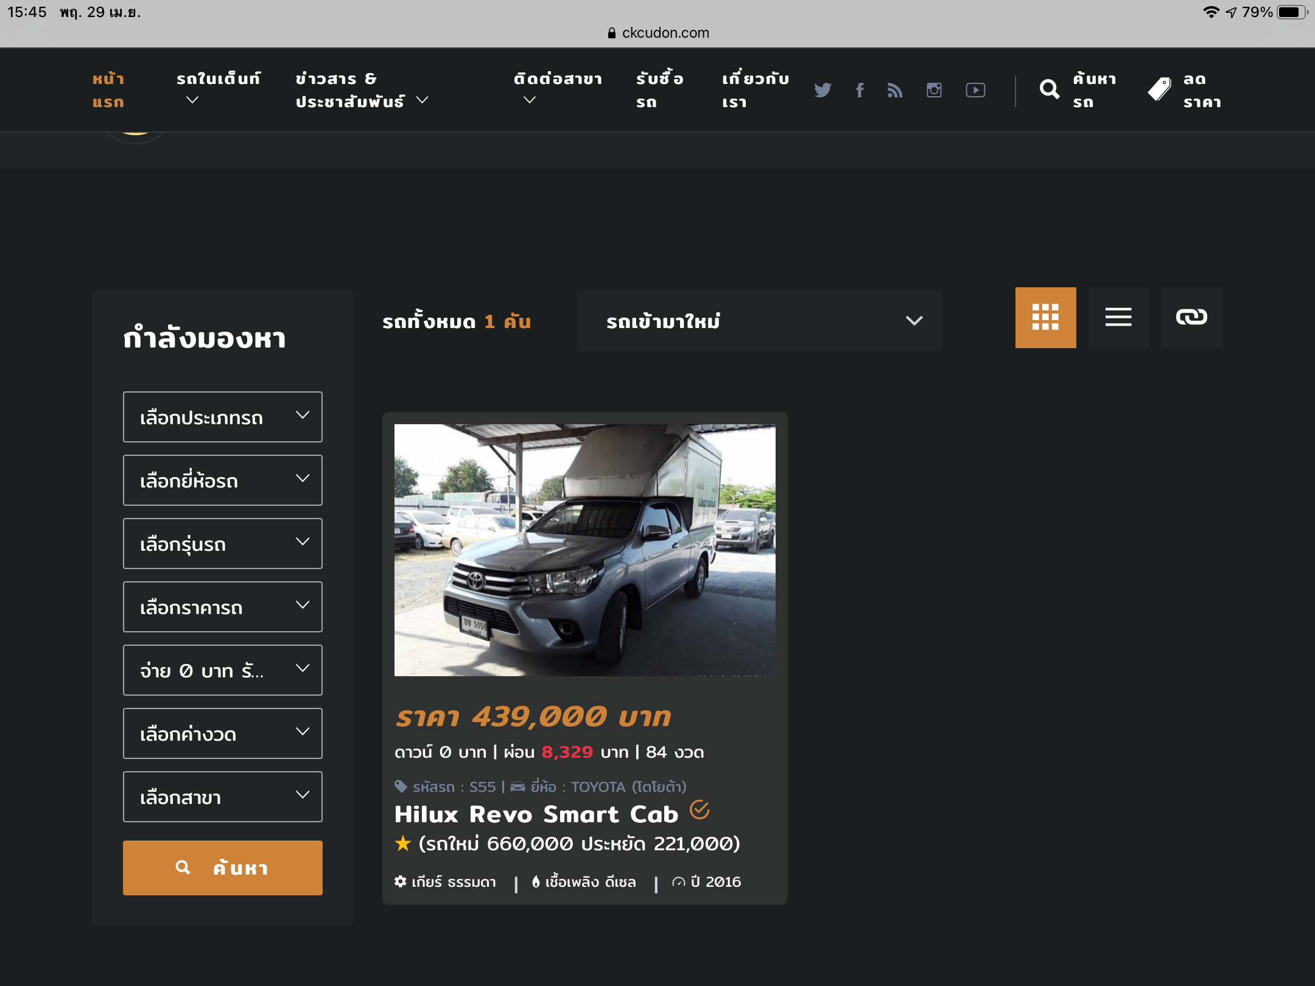Click the Toyota pickup truck photo
Screen dimensions: 1315x986
click(x=584, y=550)
